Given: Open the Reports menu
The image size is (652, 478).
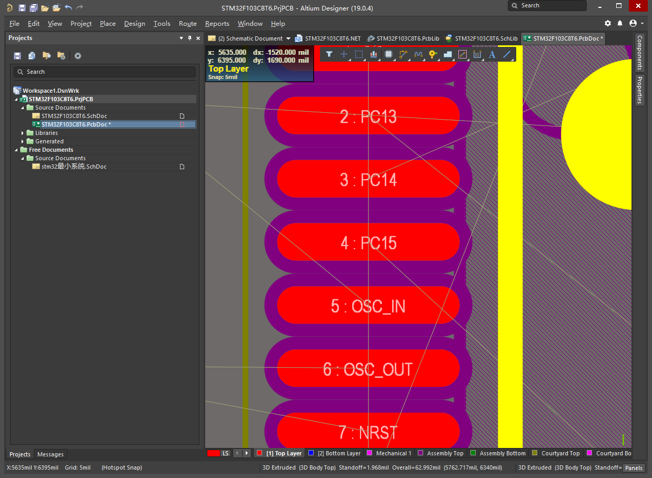Looking at the screenshot, I should (217, 24).
